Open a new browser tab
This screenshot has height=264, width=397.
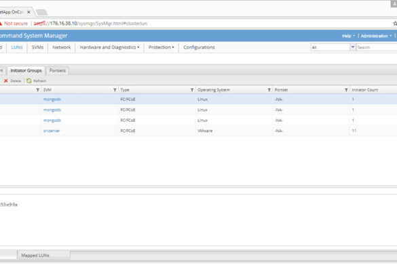41,12
